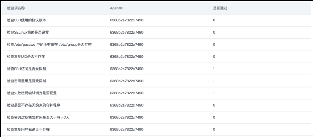The image size is (313, 137).
Task: Click AgentID in the SSH访问受限制 row
Action: coord(127,69)
